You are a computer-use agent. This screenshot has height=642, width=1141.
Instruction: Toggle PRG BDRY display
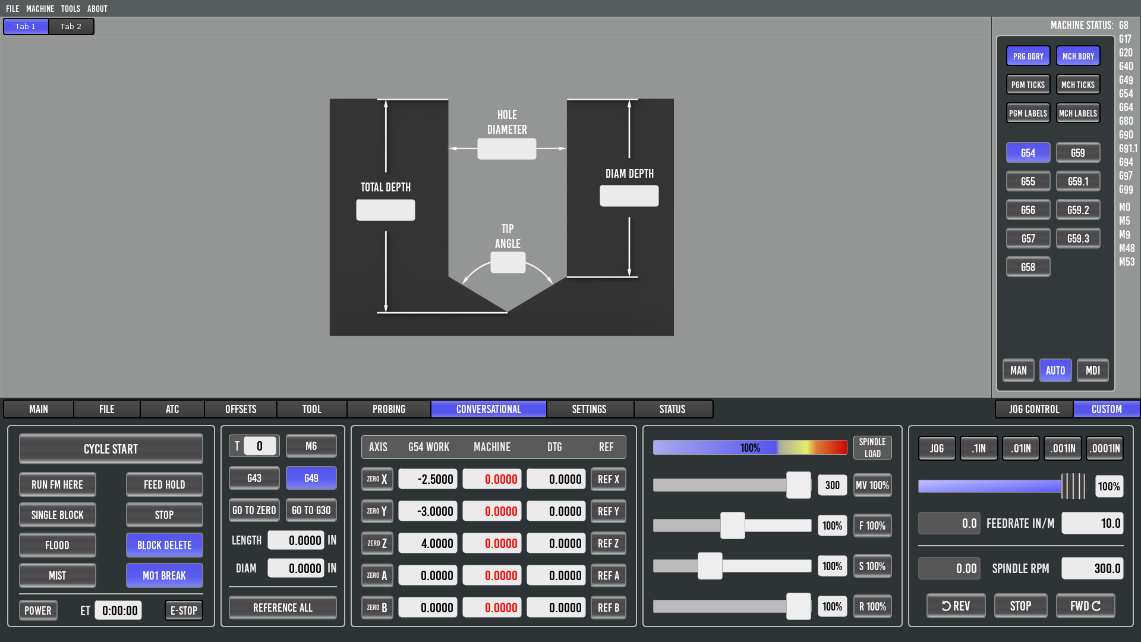coord(1028,56)
